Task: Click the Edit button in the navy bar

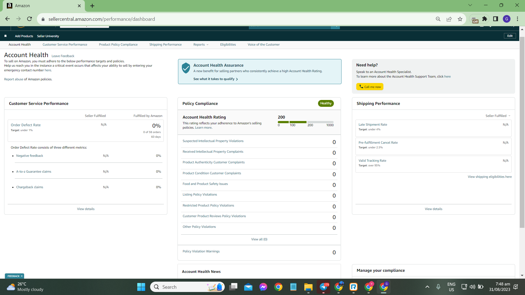Action: click(510, 36)
